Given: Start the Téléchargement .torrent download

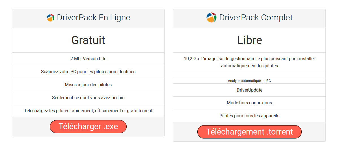Looking at the screenshot, I should [x=249, y=132].
